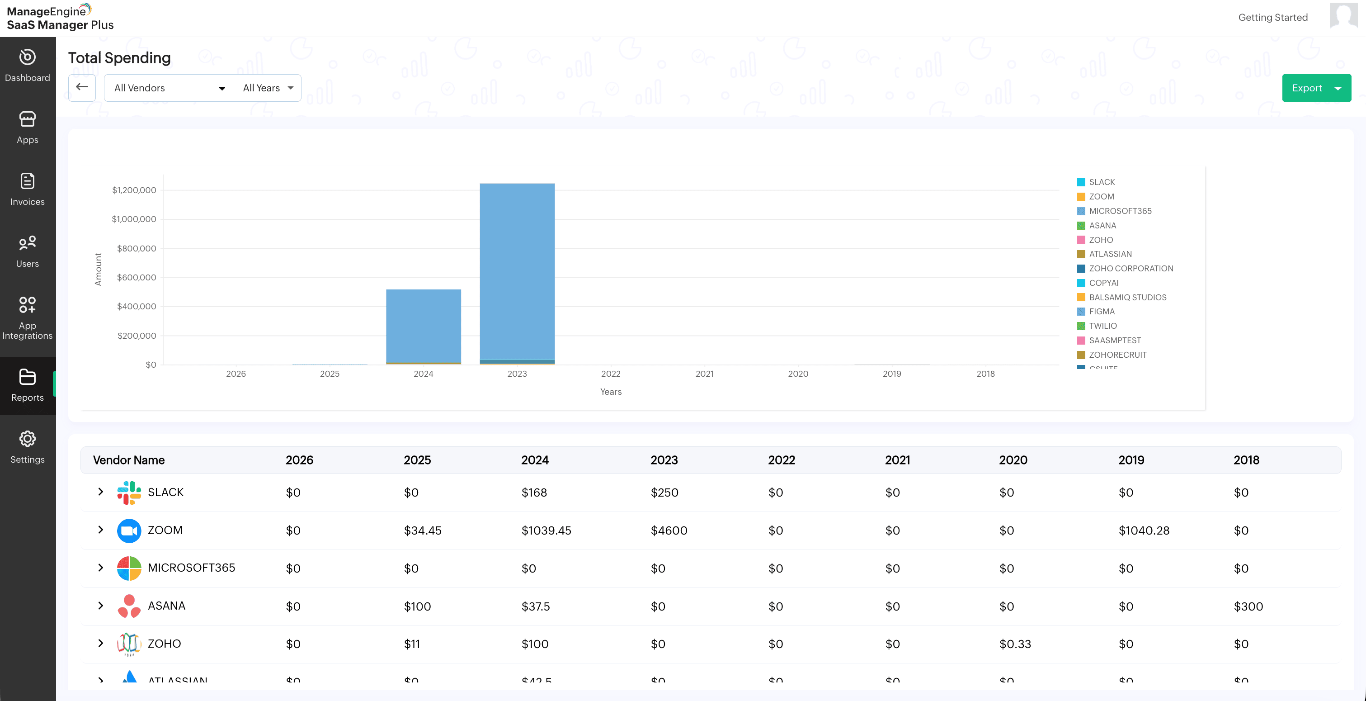
Task: Toggle ZOHO series in chart legend
Action: coord(1095,240)
